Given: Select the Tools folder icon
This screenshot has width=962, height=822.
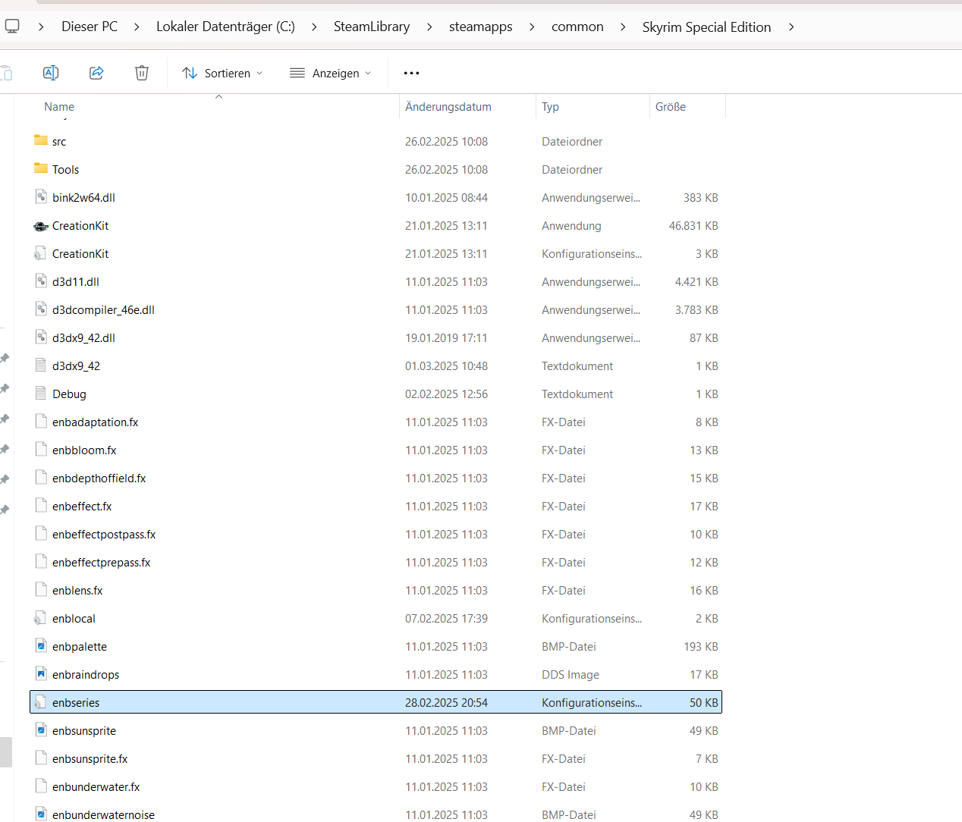Looking at the screenshot, I should tap(41, 168).
